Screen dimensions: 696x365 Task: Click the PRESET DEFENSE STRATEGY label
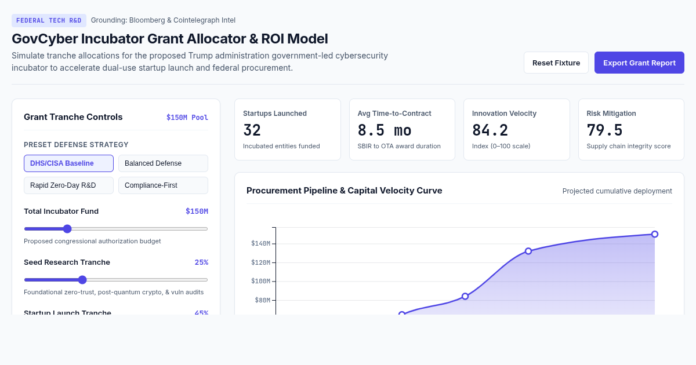tap(76, 145)
